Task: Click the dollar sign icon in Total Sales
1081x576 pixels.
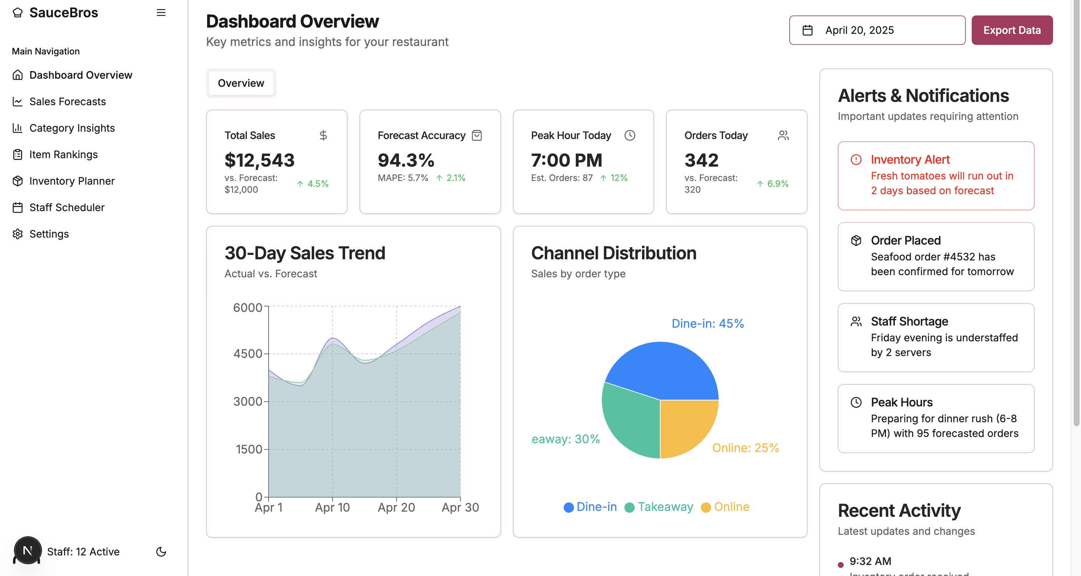Action: tap(323, 135)
